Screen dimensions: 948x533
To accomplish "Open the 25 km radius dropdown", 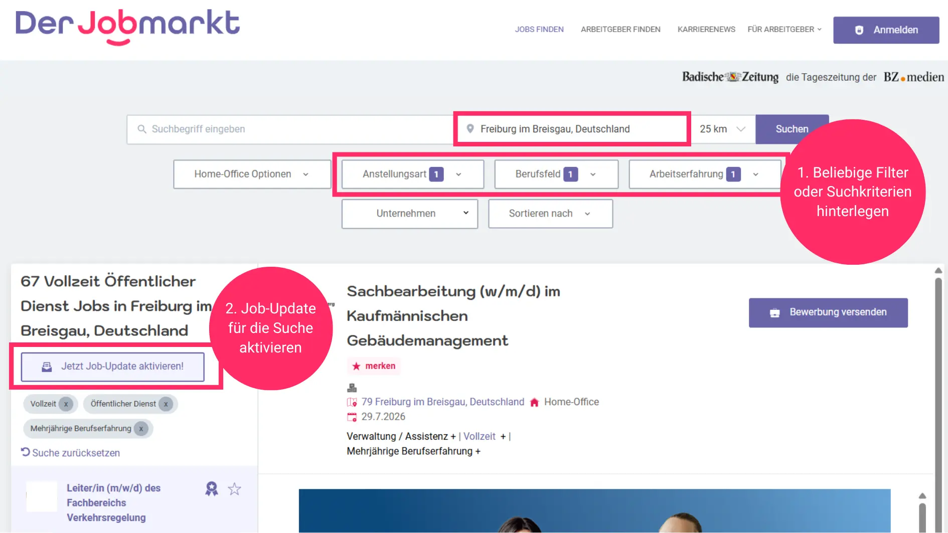I will coord(723,129).
